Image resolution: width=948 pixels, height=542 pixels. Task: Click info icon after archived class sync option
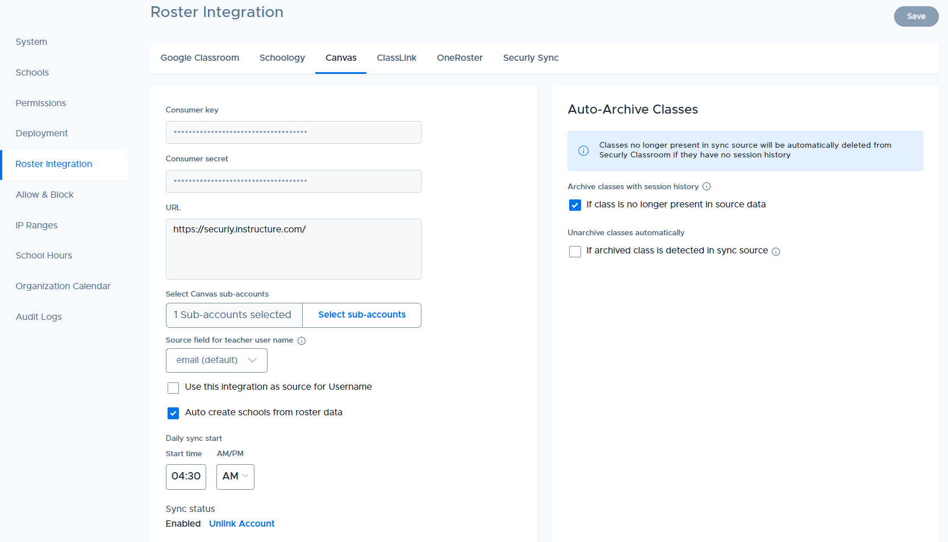[x=776, y=252]
